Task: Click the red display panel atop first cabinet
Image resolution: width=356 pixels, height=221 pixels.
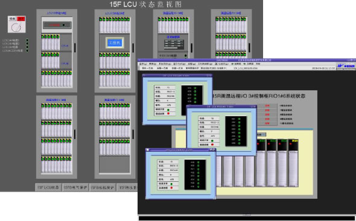Action: click(x=57, y=25)
